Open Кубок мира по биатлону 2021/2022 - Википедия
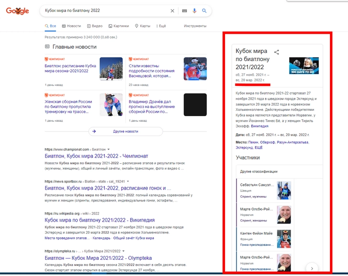This screenshot has height=276, width=348. (x=100, y=220)
